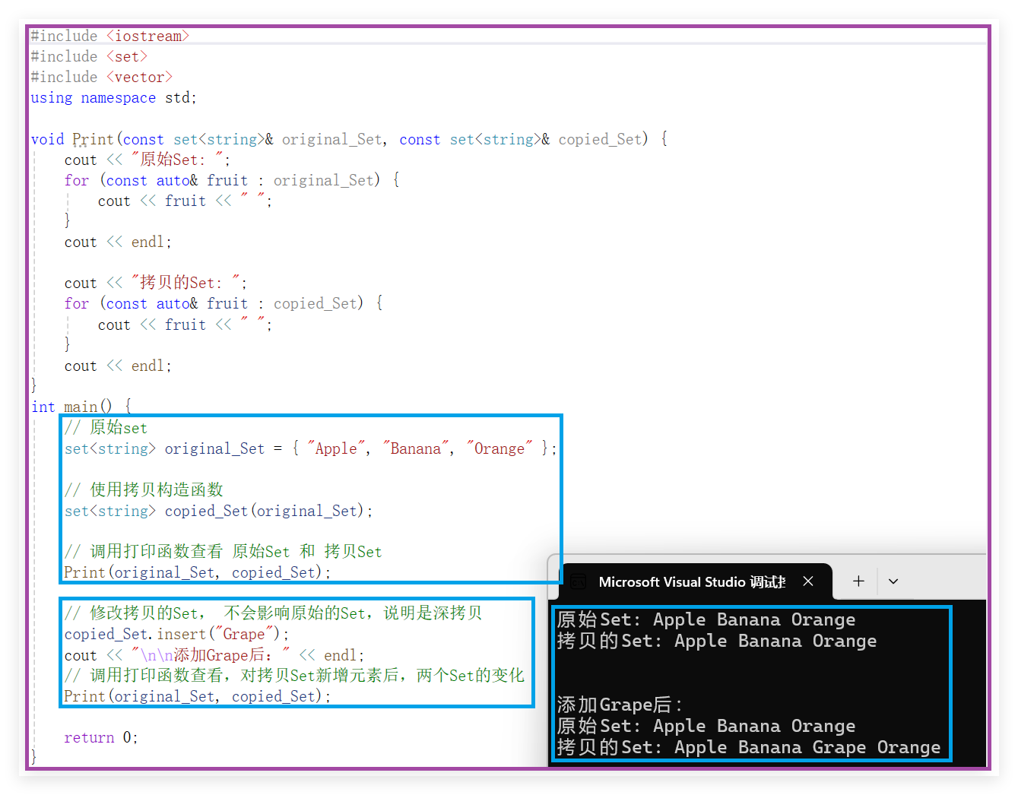
Task: Click the 'cout << "拷贝的Set: ";' line
Action: (x=155, y=283)
